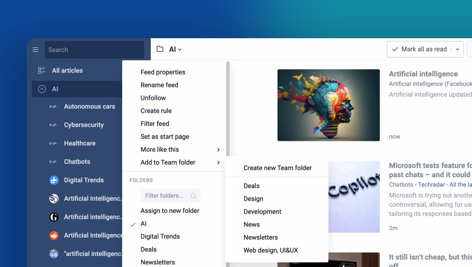Screen dimensions: 472x267
Task: Assign feed to Deals folder in list
Action: [148, 250]
